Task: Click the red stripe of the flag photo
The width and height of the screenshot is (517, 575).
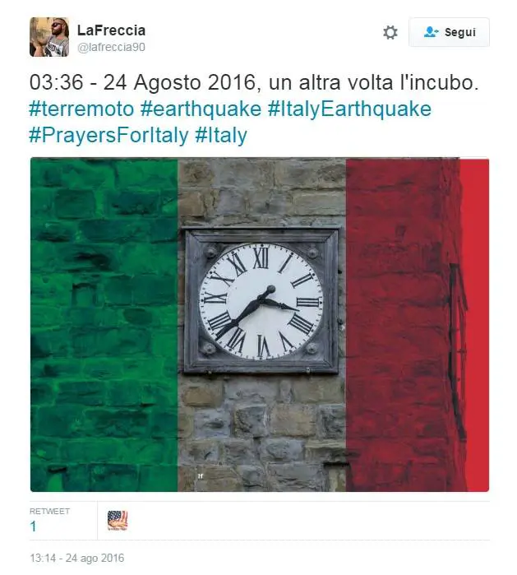Action: click(418, 325)
